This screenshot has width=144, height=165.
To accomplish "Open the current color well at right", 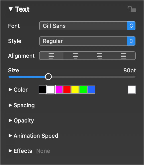I will click(x=132, y=90).
